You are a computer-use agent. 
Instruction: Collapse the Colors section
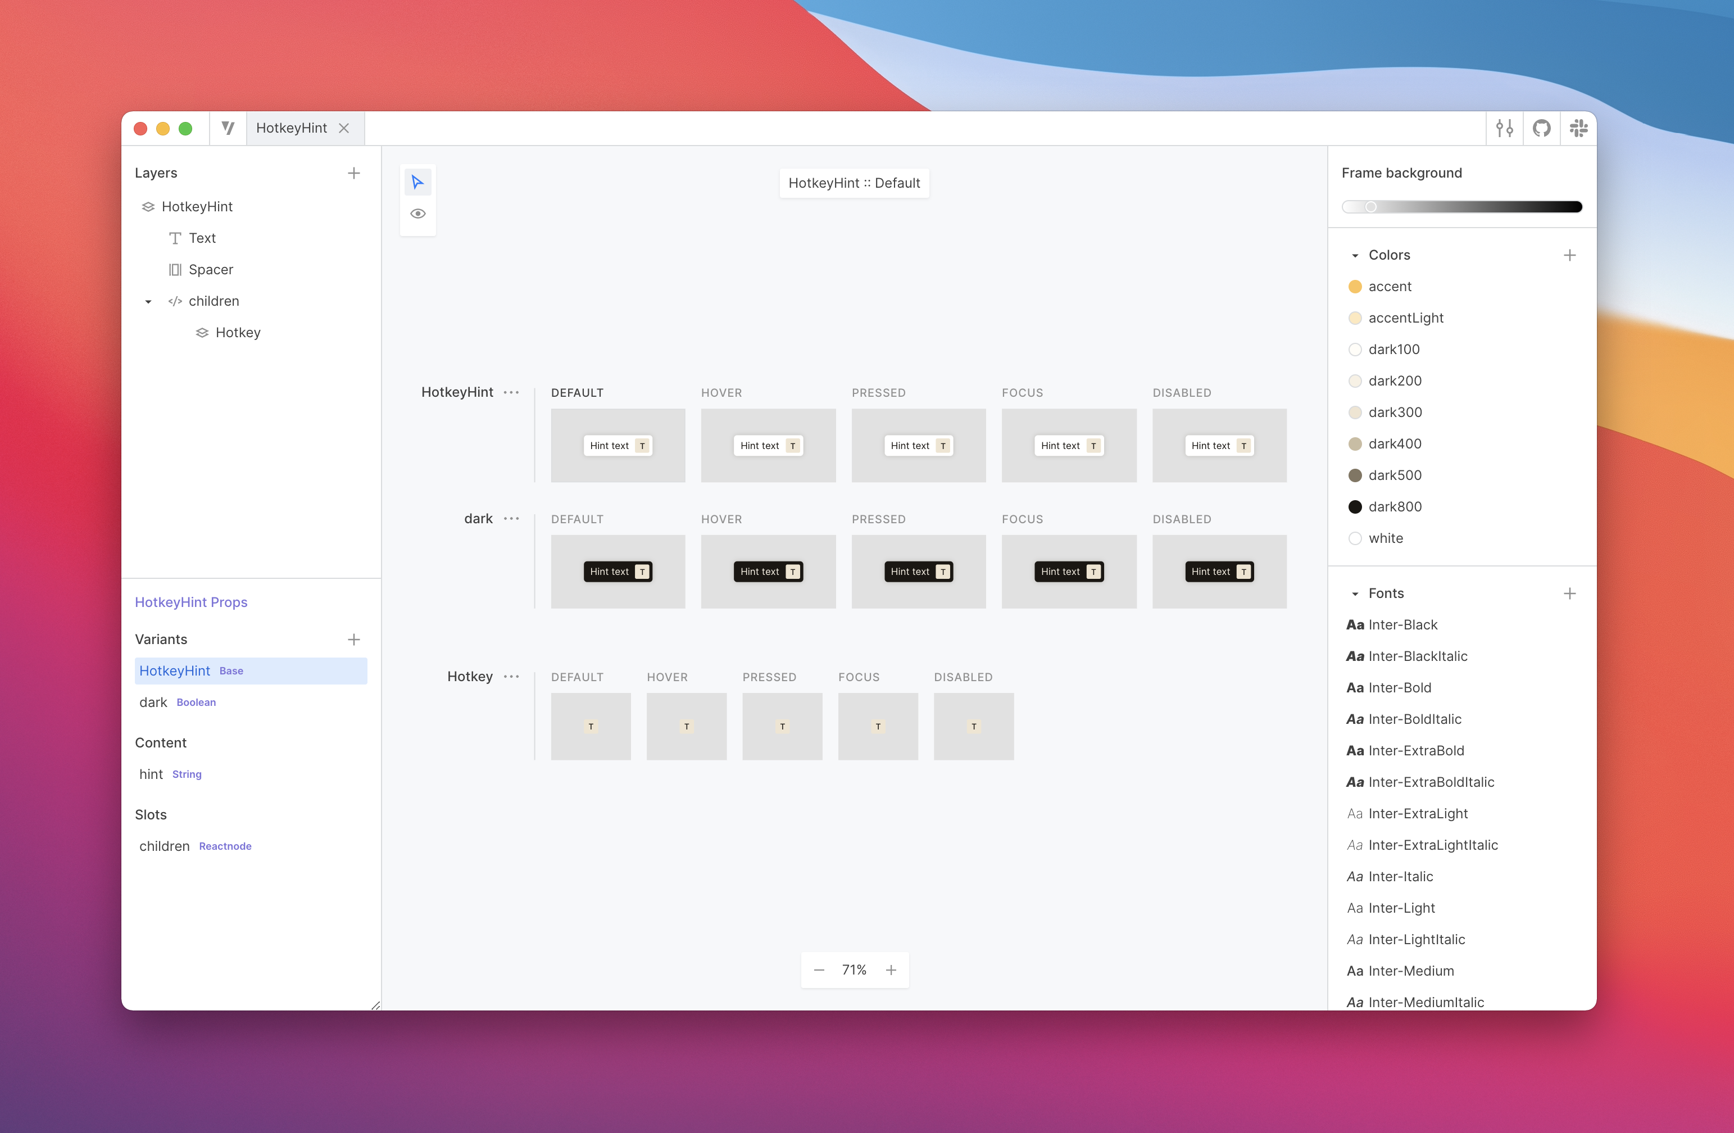click(x=1355, y=256)
